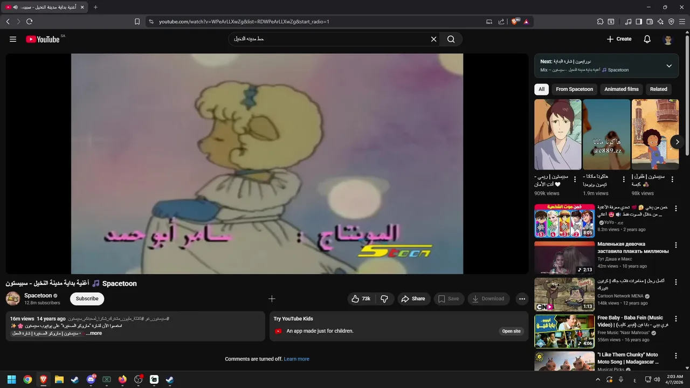Reload the page in browser toolbar
This screenshot has height=388, width=690.
coord(29,22)
